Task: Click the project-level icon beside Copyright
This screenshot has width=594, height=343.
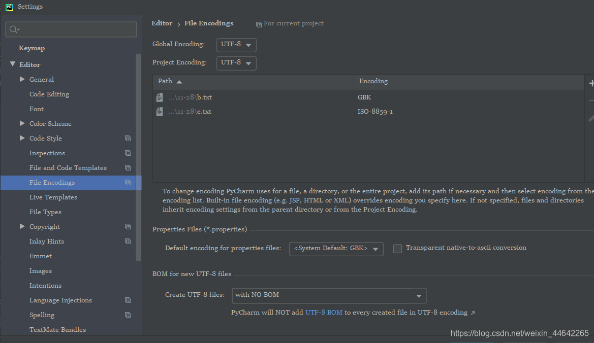Action: 128,227
